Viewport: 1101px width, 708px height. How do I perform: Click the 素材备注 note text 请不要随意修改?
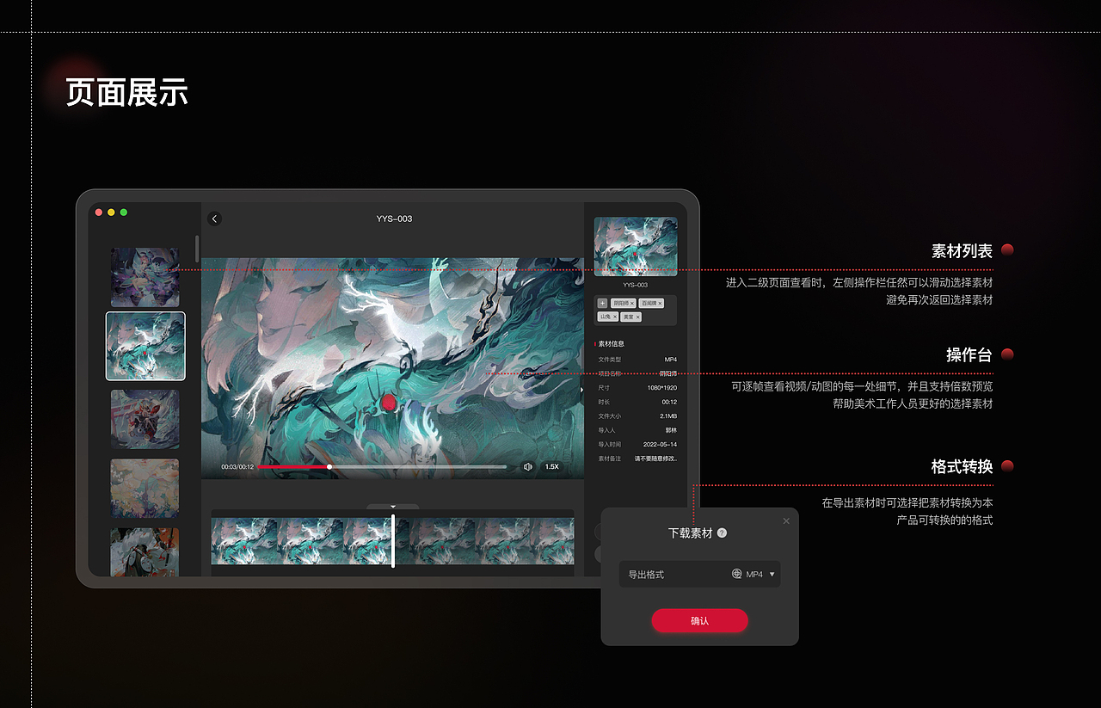655,459
